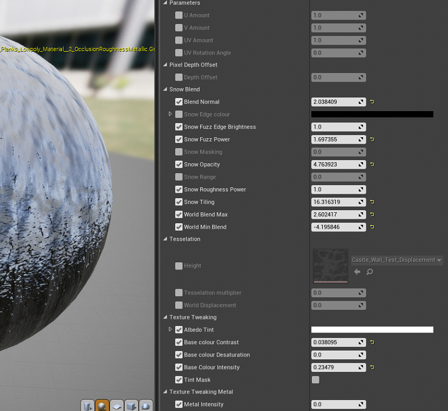Select the teapot custom preview mesh
The height and width of the screenshot is (411, 448).
point(145,406)
